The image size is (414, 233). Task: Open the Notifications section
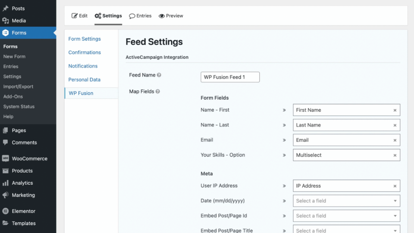tap(83, 66)
